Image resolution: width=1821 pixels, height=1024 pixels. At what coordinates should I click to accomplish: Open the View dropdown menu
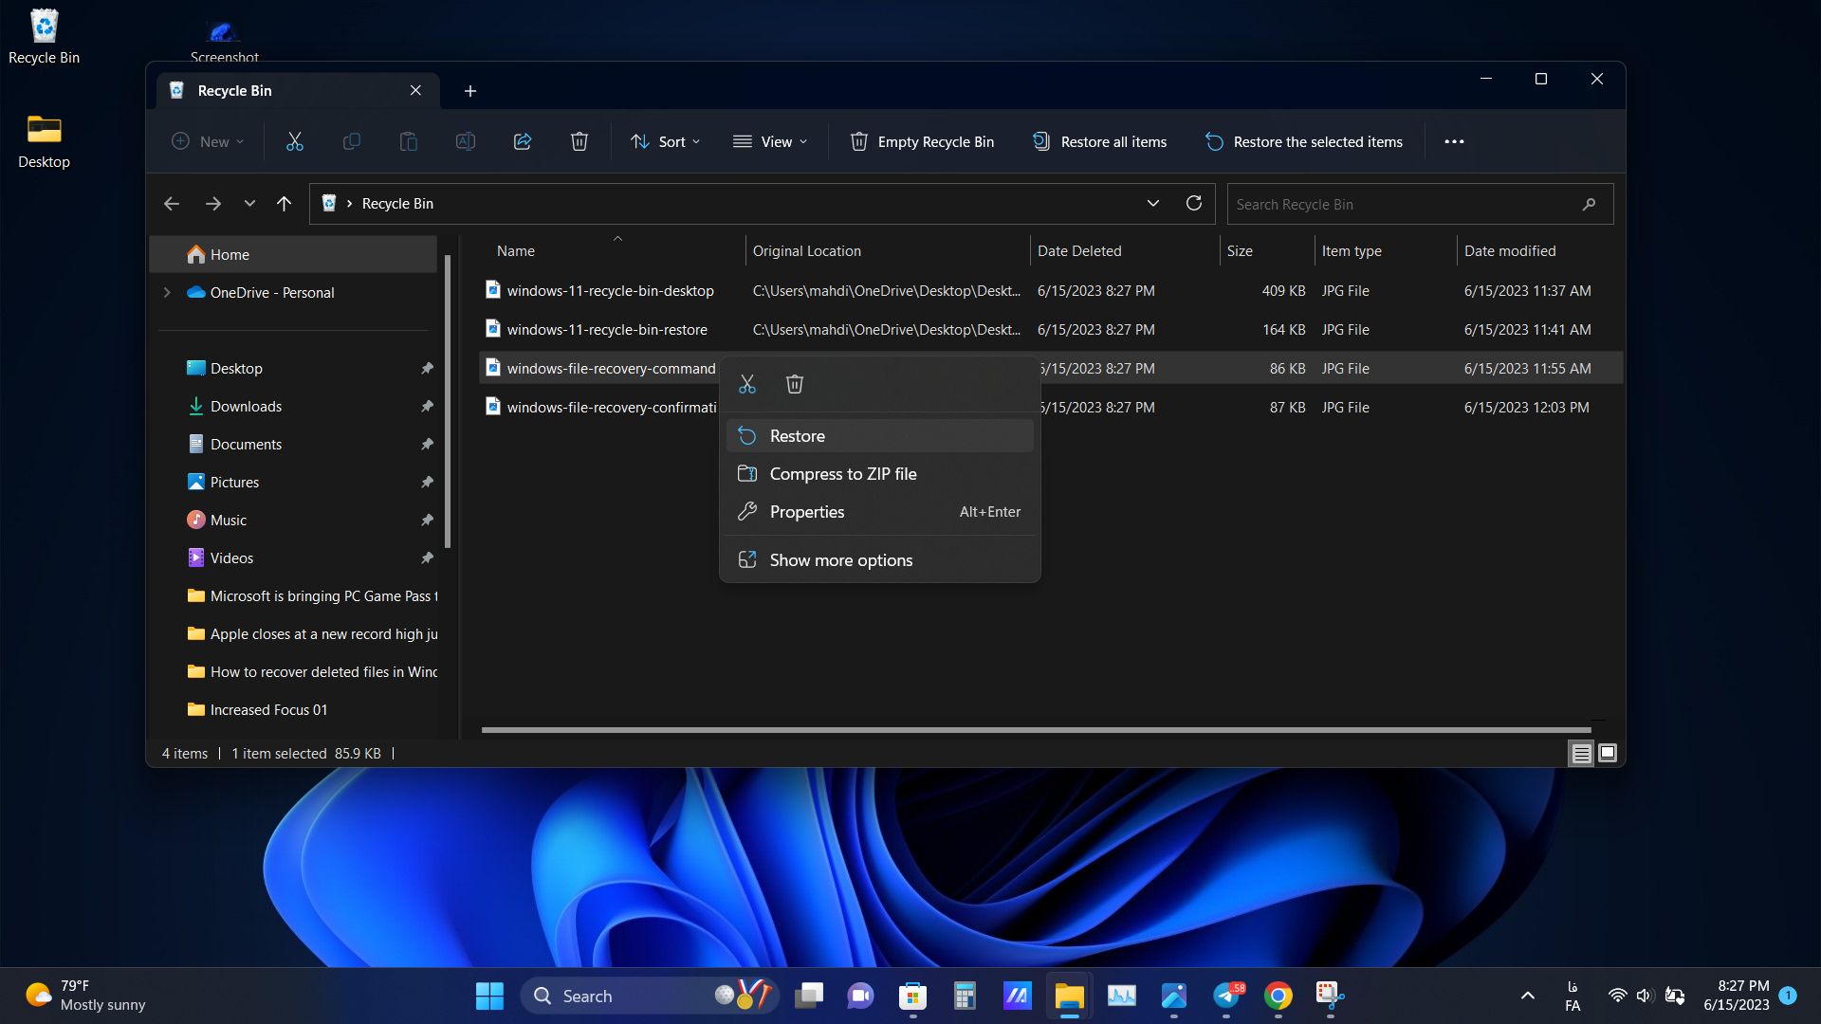pyautogui.click(x=770, y=141)
